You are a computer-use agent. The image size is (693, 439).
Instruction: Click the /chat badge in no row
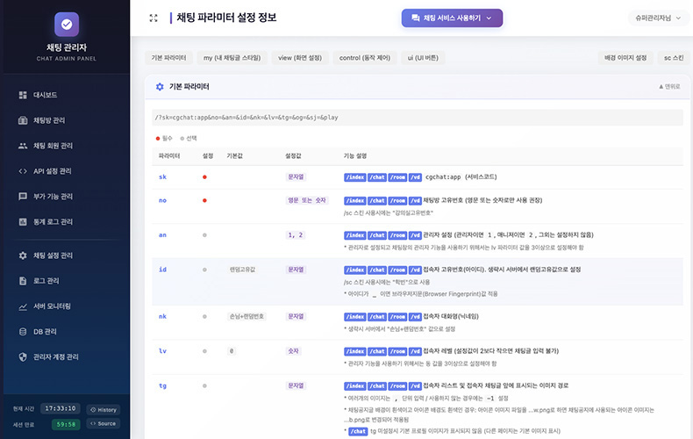377,200
